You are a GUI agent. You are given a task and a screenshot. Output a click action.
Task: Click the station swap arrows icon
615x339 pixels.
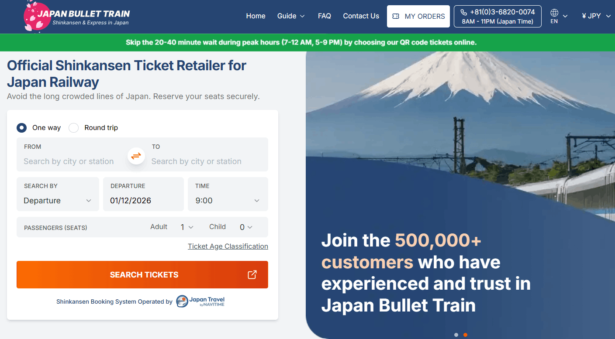pyautogui.click(x=136, y=155)
